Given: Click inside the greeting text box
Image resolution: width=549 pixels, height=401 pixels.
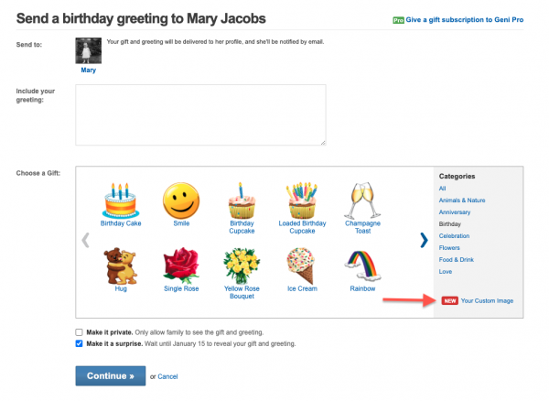Looking at the screenshot, I should (200, 114).
